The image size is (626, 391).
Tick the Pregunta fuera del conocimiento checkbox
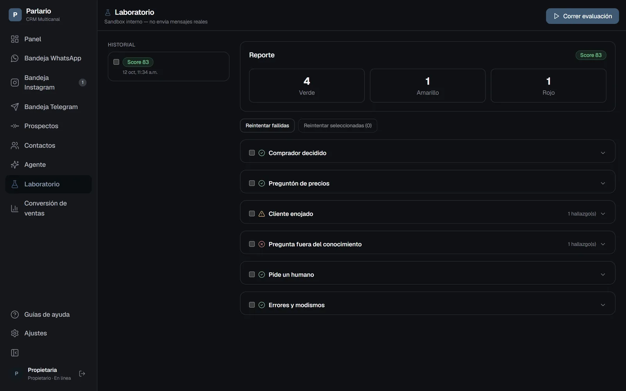pyautogui.click(x=252, y=244)
